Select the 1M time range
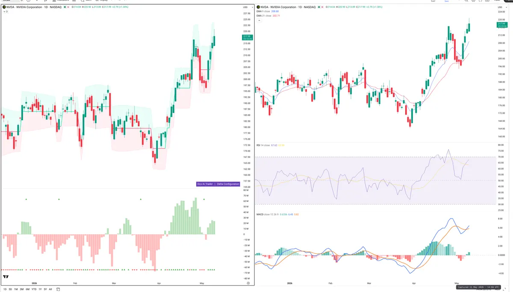This screenshot has height=292, width=513. tap(16, 289)
